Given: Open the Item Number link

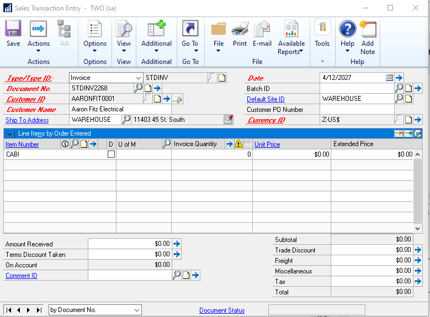Looking at the screenshot, I should [x=22, y=144].
